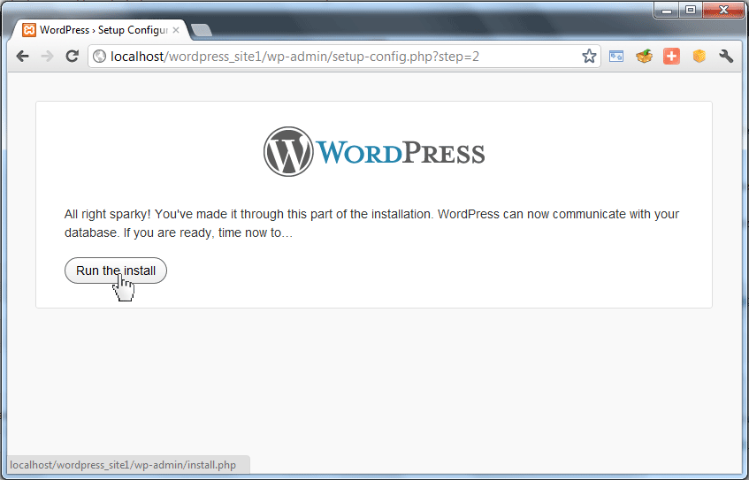Maximize the browser window
This screenshot has width=749, height=480.
point(691,10)
